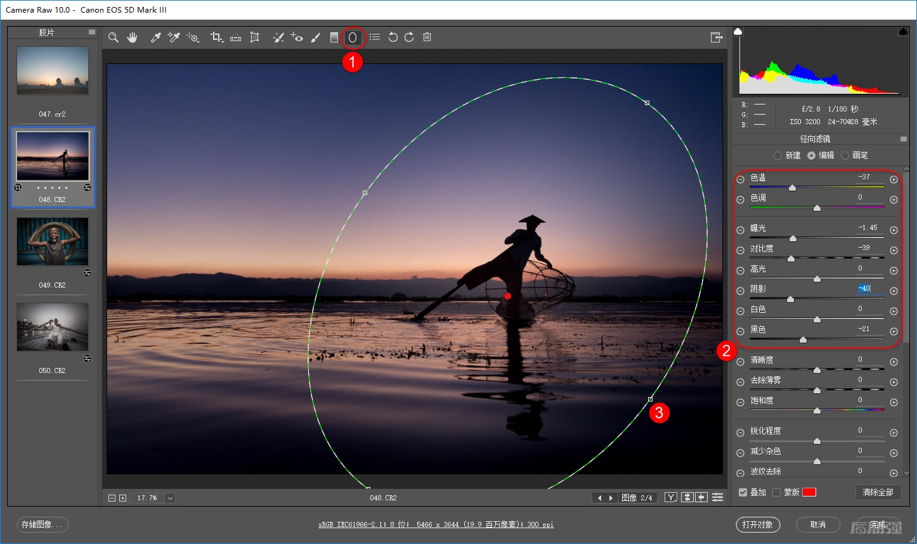Decrease 色温 with minus icon

[741, 180]
